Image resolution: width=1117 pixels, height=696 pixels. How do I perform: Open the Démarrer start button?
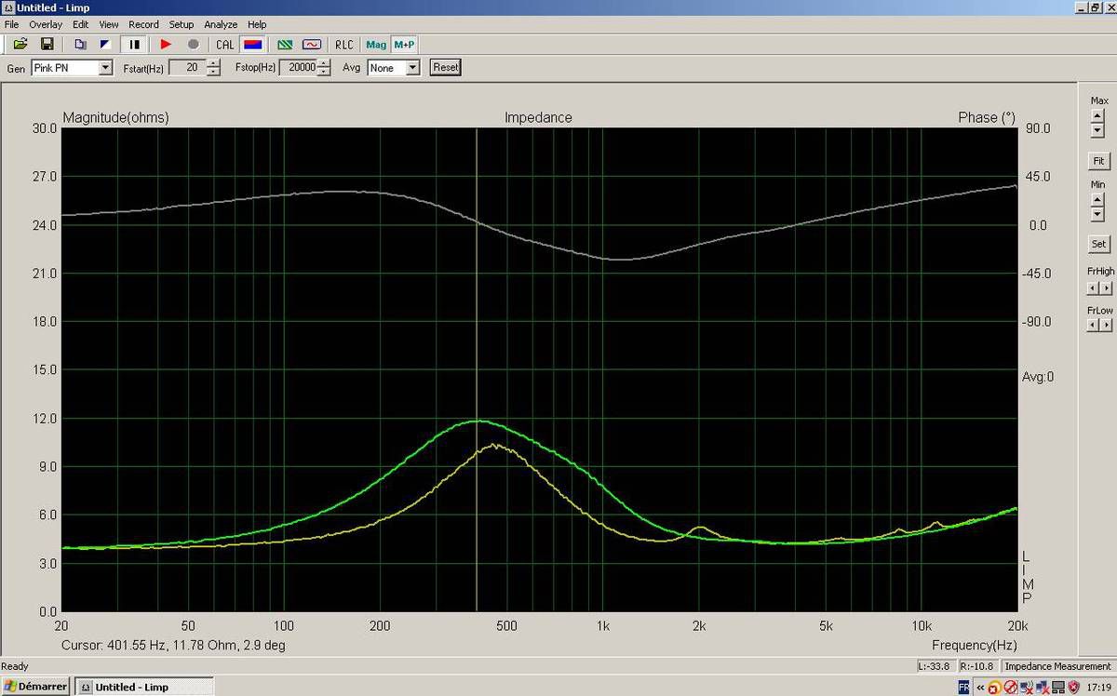[35, 687]
